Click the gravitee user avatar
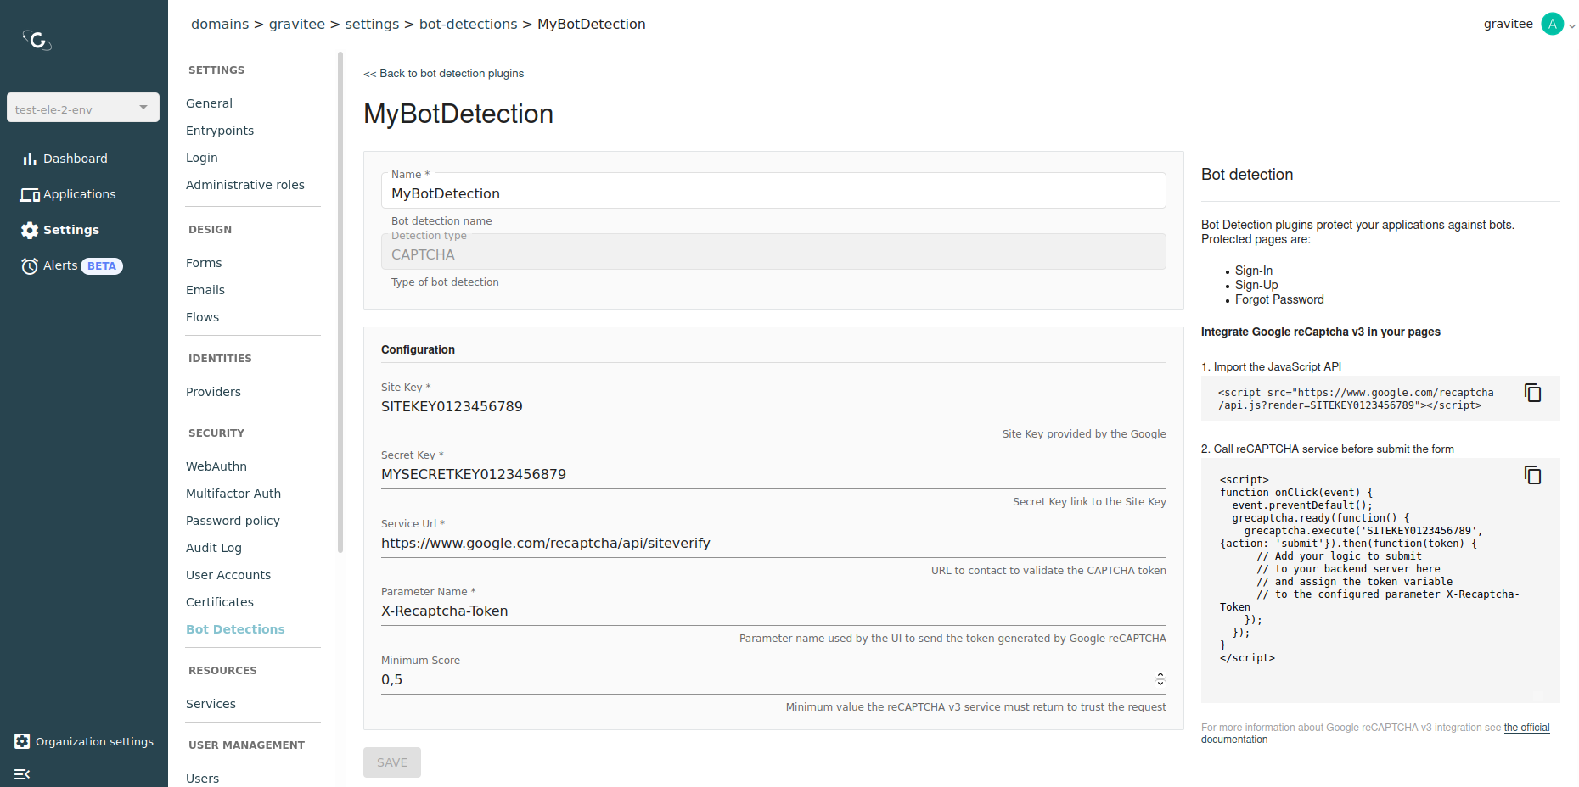The height and width of the screenshot is (787, 1579). [x=1552, y=24]
